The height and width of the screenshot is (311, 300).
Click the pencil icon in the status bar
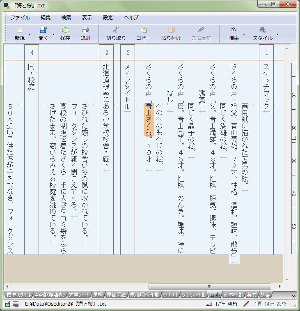[x=7, y=304]
